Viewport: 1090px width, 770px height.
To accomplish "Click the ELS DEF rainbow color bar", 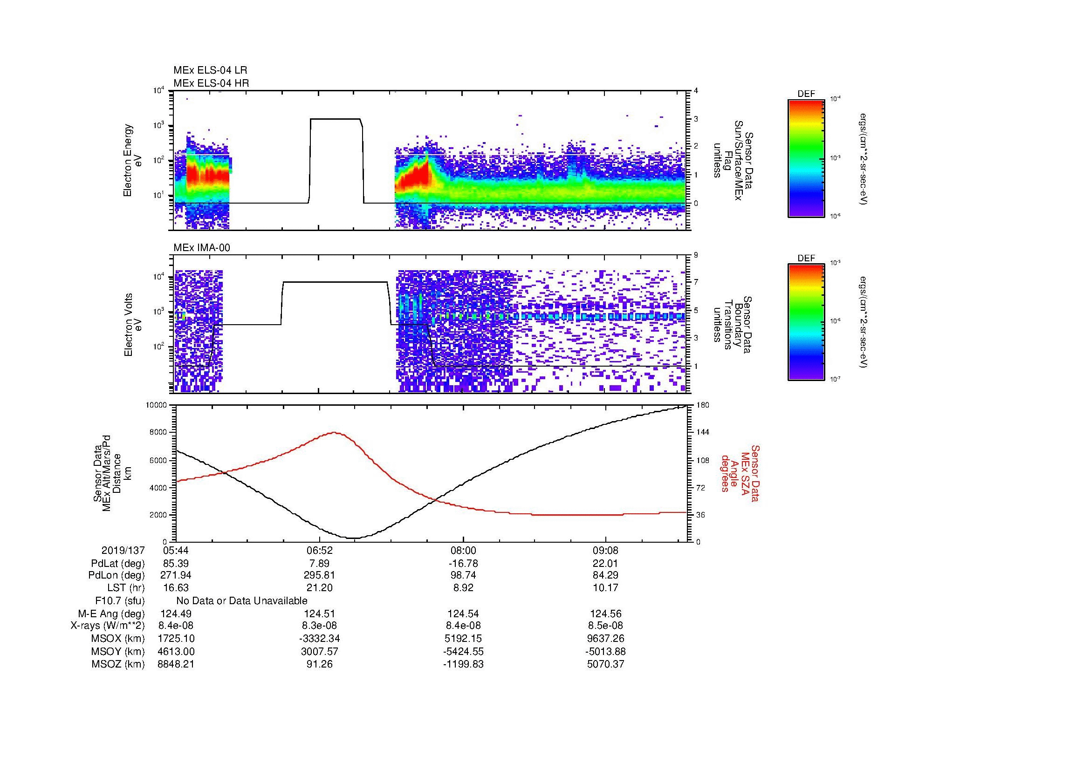I will 806,158.
